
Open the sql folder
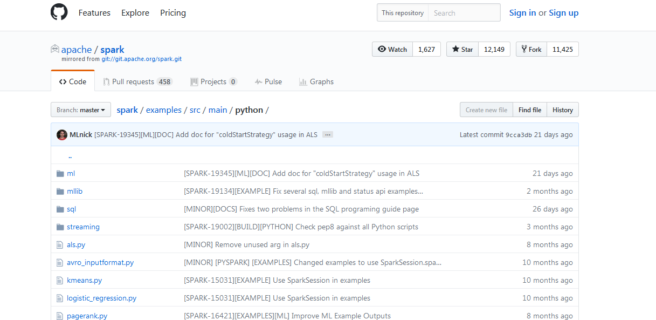pos(71,209)
